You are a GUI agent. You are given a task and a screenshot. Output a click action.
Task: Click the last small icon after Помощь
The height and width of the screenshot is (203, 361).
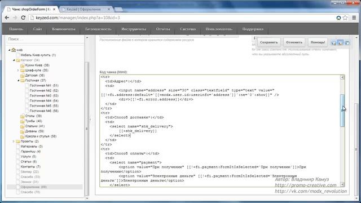(x=347, y=43)
